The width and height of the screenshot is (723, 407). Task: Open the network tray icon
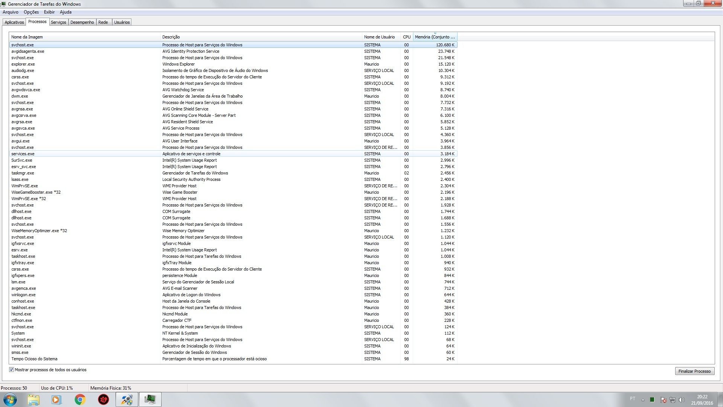pos(672,400)
